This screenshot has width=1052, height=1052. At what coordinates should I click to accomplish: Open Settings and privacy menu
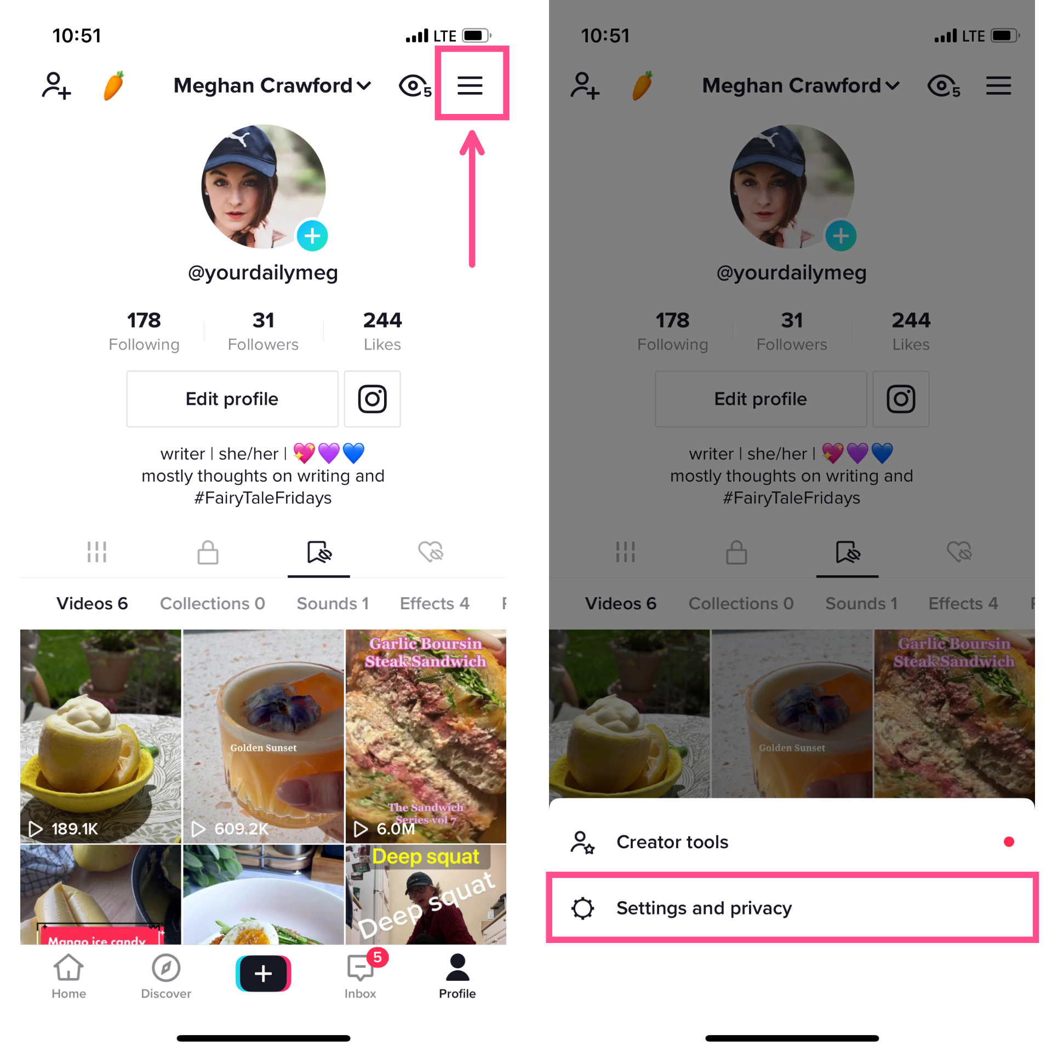tap(788, 907)
